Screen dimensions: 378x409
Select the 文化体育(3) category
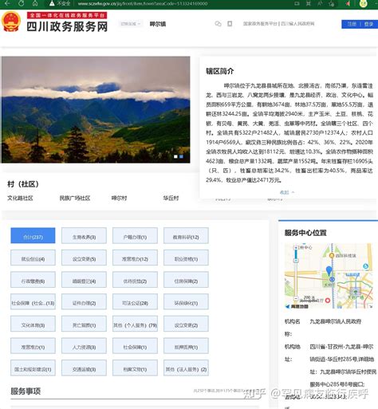coord(33,324)
